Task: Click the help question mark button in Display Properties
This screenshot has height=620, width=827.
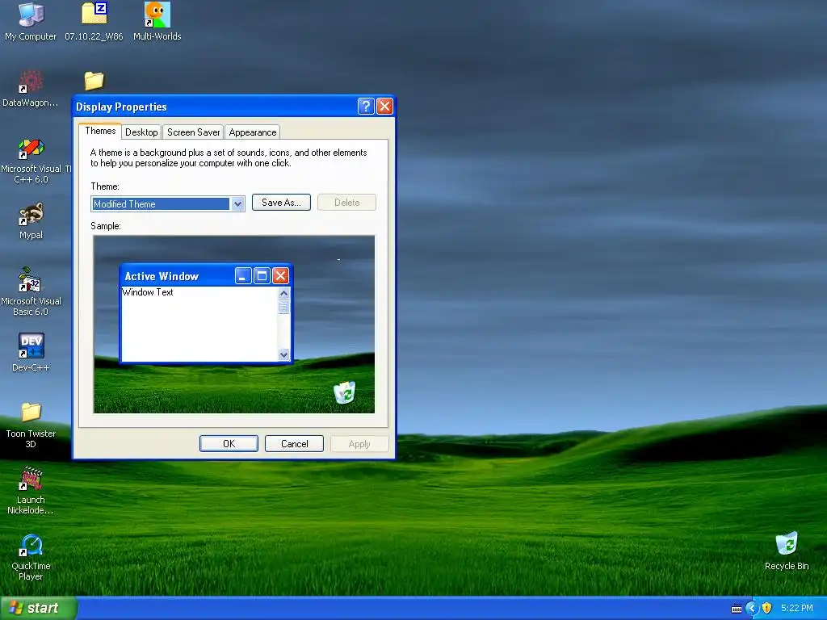Action: (x=366, y=107)
